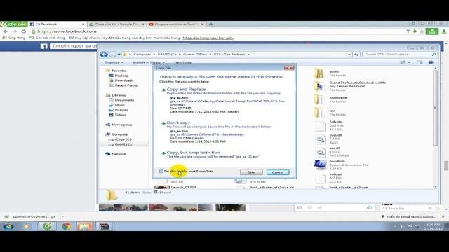Click the Change your view icon

pyautogui.click(x=403, y=62)
